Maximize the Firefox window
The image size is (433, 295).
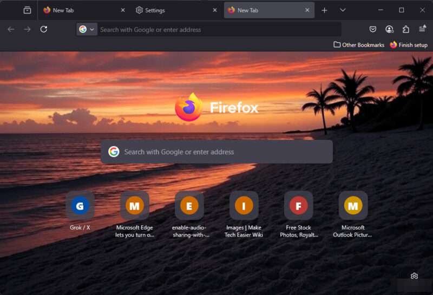402,10
